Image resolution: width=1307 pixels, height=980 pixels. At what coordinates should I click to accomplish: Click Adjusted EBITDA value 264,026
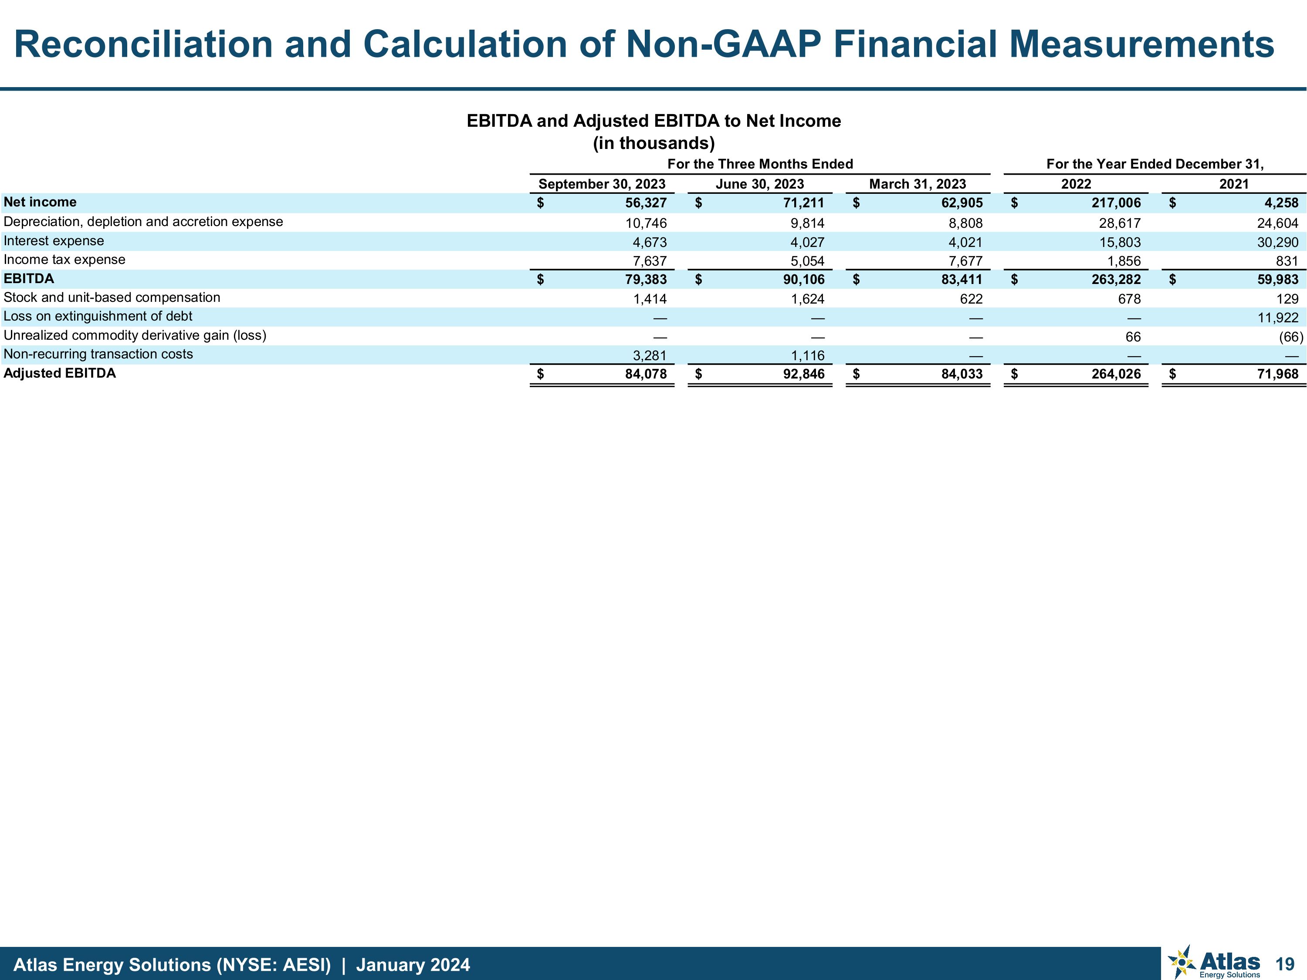(x=1116, y=374)
